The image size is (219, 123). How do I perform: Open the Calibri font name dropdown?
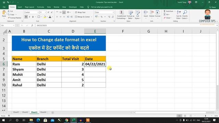38,12
